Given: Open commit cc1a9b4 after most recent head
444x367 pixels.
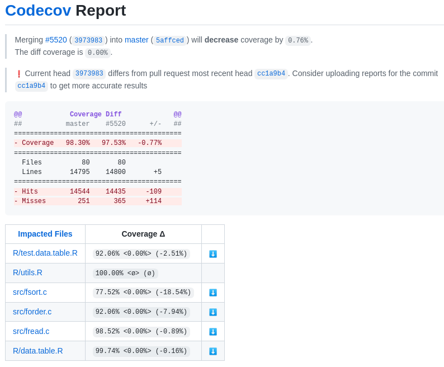Looking at the screenshot, I should pos(271,73).
